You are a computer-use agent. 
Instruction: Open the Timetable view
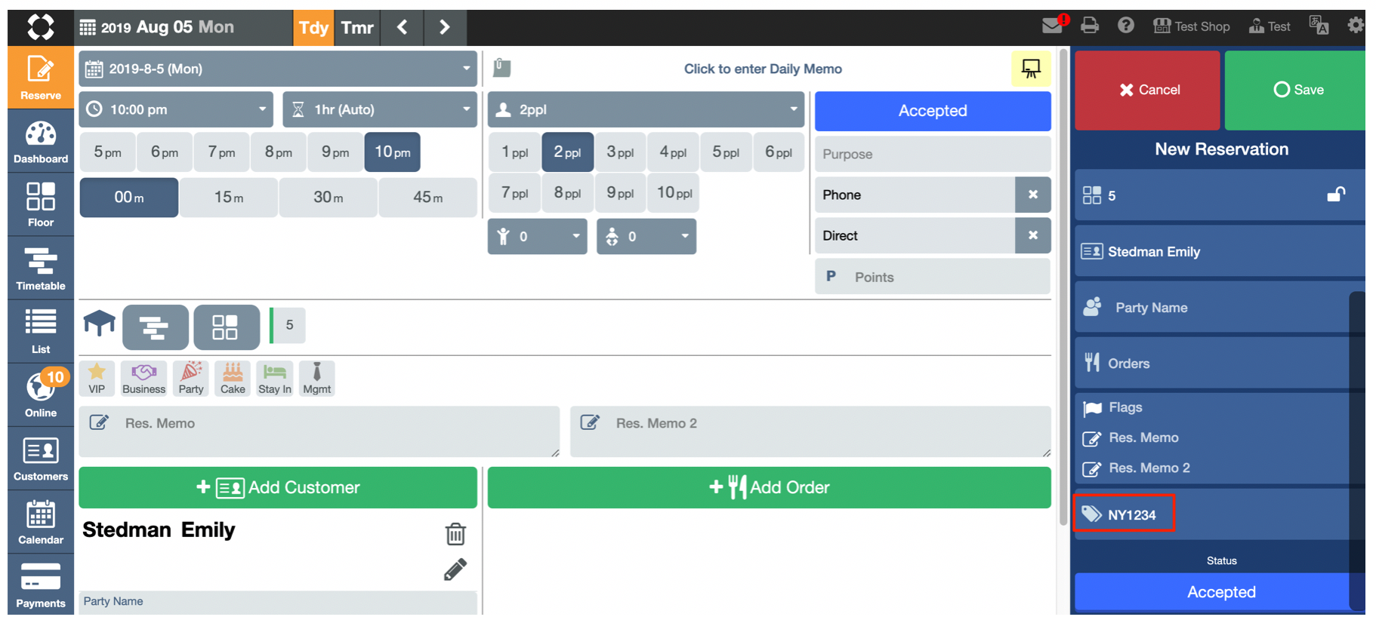click(x=41, y=269)
